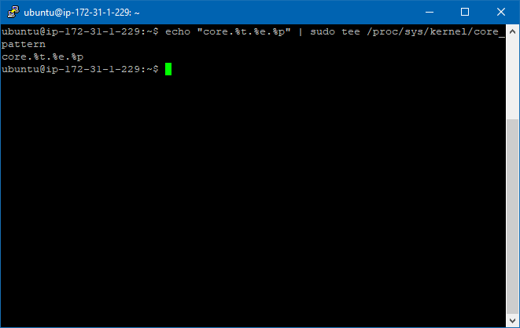
Task: Click the word echo in the command
Action: (x=178, y=31)
